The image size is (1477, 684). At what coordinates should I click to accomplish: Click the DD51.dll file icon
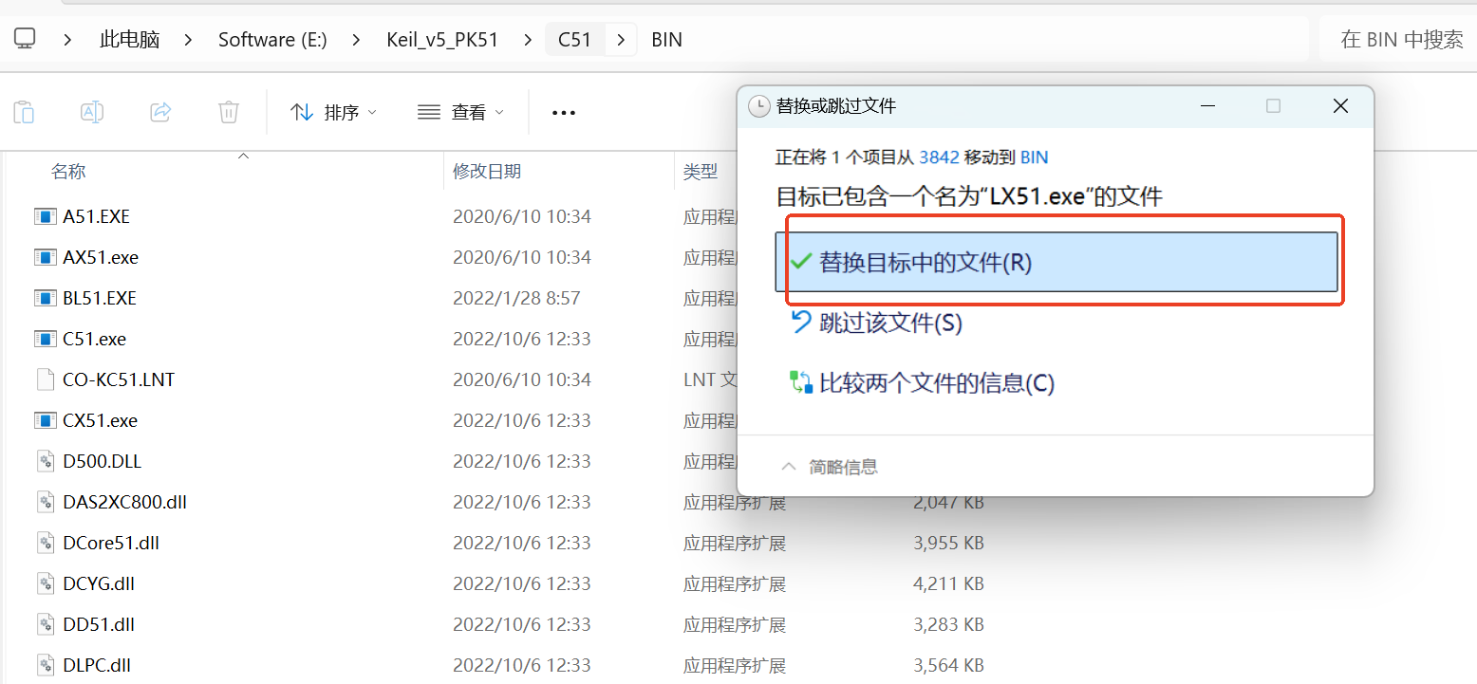(x=45, y=624)
